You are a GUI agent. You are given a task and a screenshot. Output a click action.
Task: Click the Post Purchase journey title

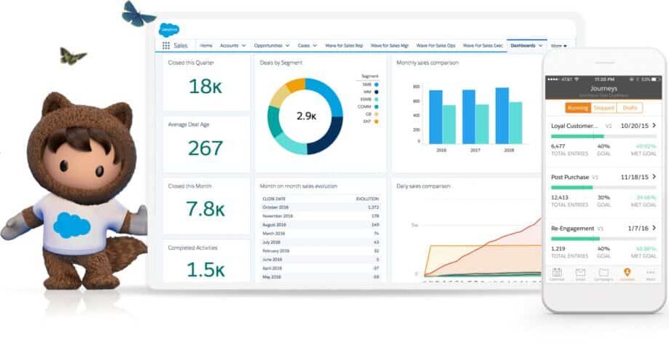(x=570, y=177)
